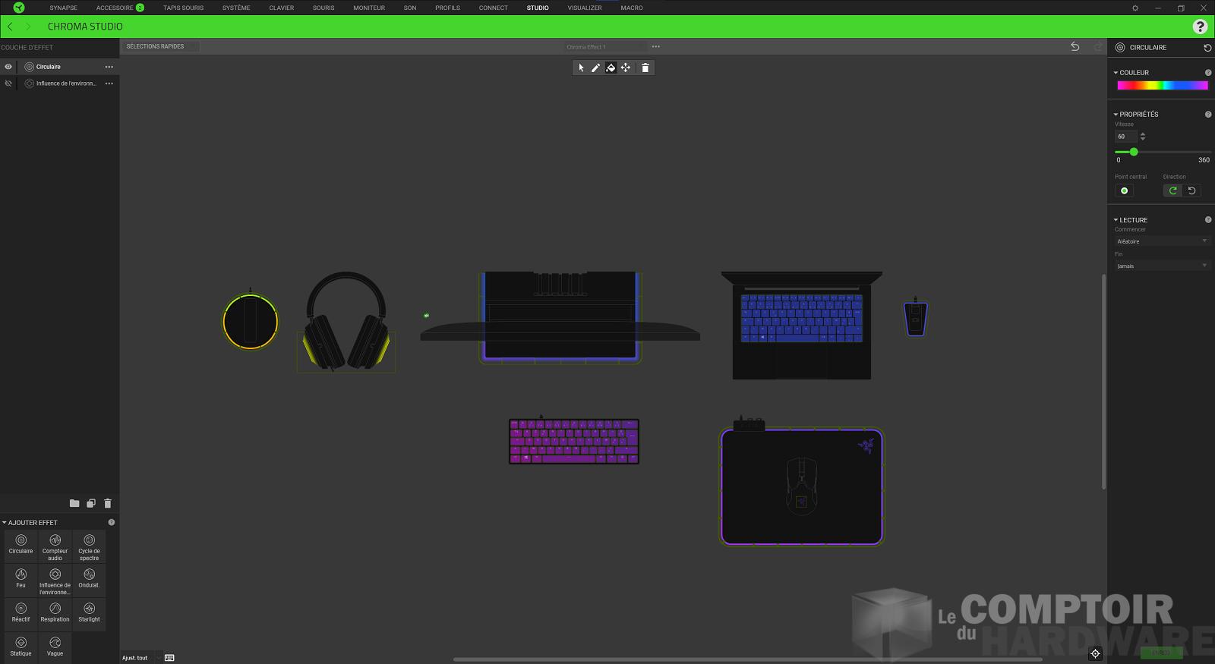Add a Compteur audio effect
The height and width of the screenshot is (664, 1215).
[x=55, y=547]
